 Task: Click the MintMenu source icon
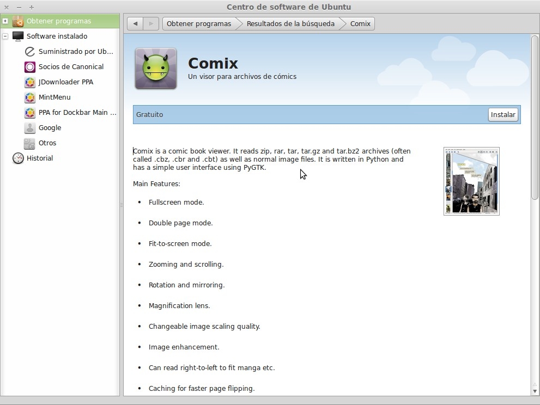(x=30, y=97)
